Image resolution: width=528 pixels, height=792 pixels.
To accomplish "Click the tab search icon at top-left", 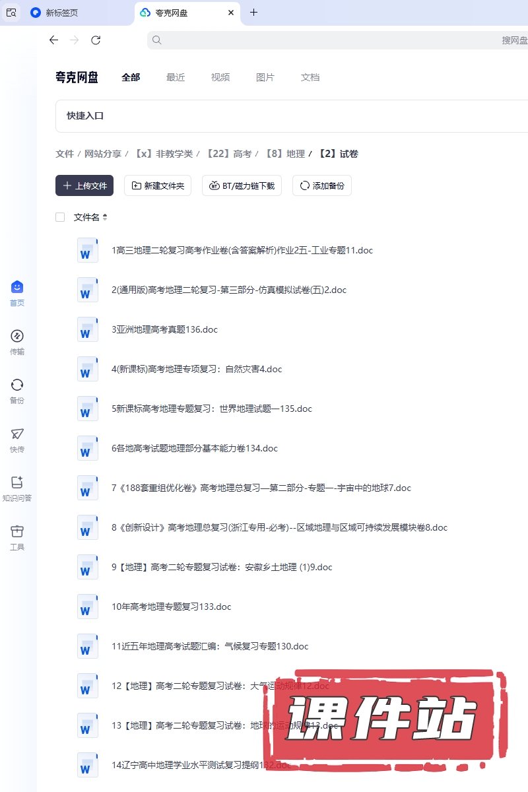I will 11,13.
